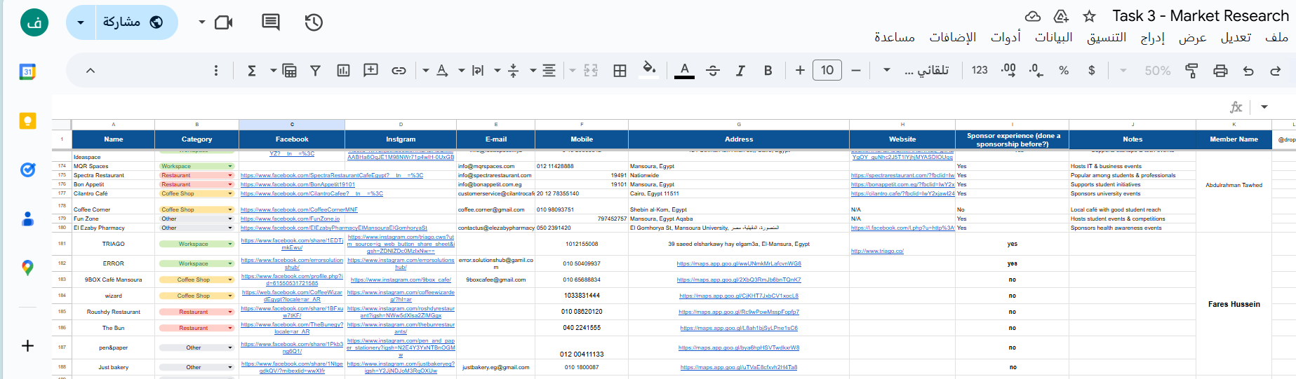Open the three-dot more toolbar options
This screenshot has height=379, width=1296.
(x=216, y=70)
